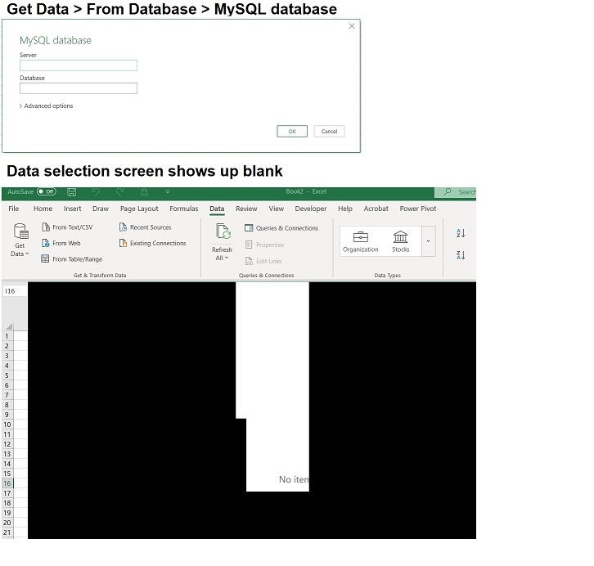Switch to the Draw tab

click(101, 209)
